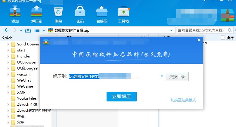Click the search magnifier icon
Image resolution: width=236 pixels, height=127 pixels.
coord(230,30)
